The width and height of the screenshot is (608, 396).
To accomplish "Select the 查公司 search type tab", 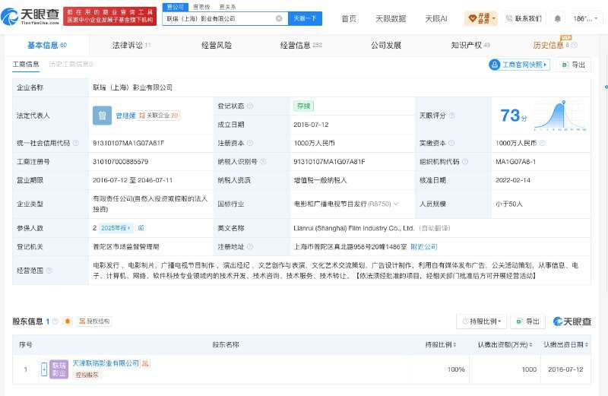I will point(176,7).
